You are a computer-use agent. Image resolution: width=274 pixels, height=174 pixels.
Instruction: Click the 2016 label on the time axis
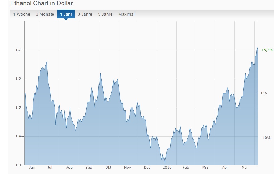coord(167,168)
